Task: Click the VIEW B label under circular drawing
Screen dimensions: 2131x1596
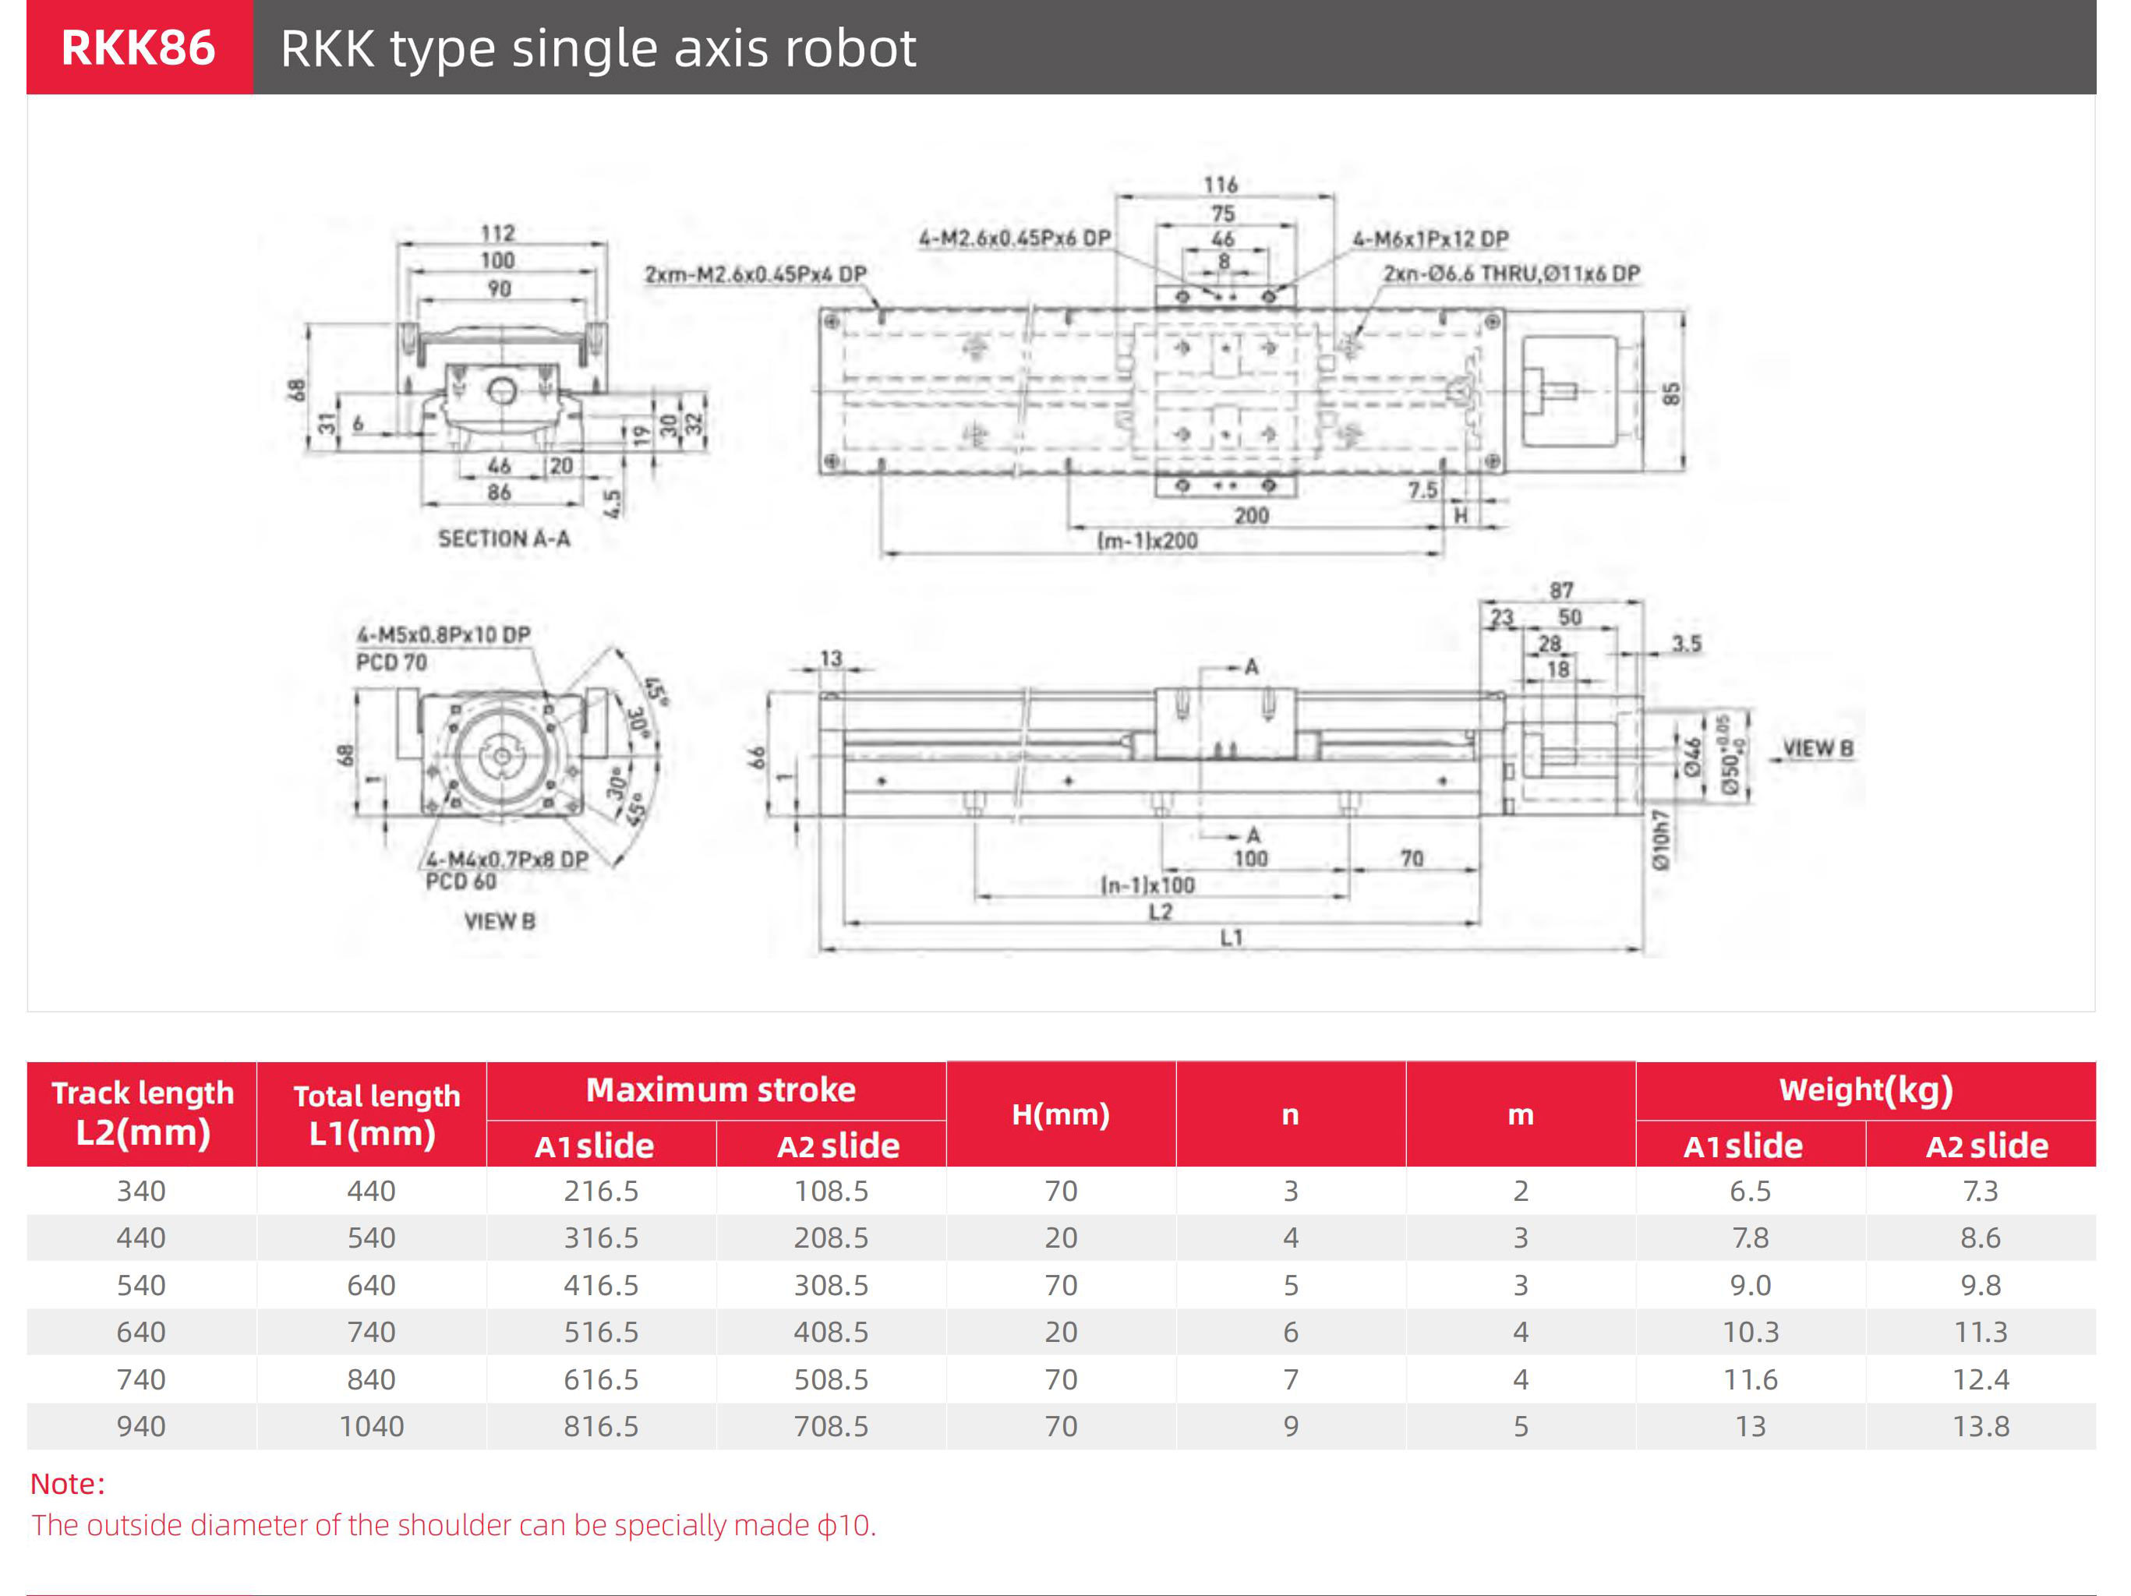Action: tap(499, 921)
